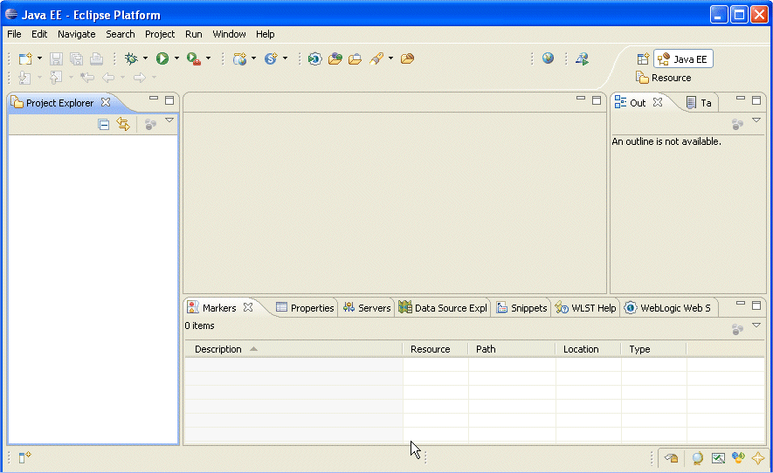The width and height of the screenshot is (773, 473).
Task: Close the Project Explorer tab
Action: tap(106, 102)
